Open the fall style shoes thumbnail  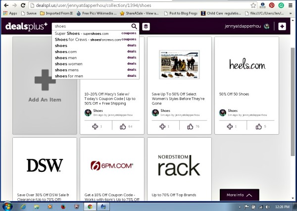[x=179, y=64]
